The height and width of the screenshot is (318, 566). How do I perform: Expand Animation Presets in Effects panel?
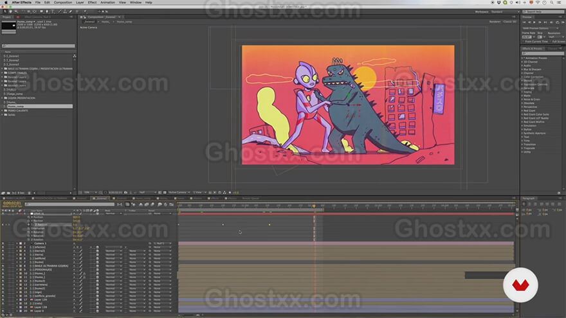[522, 58]
